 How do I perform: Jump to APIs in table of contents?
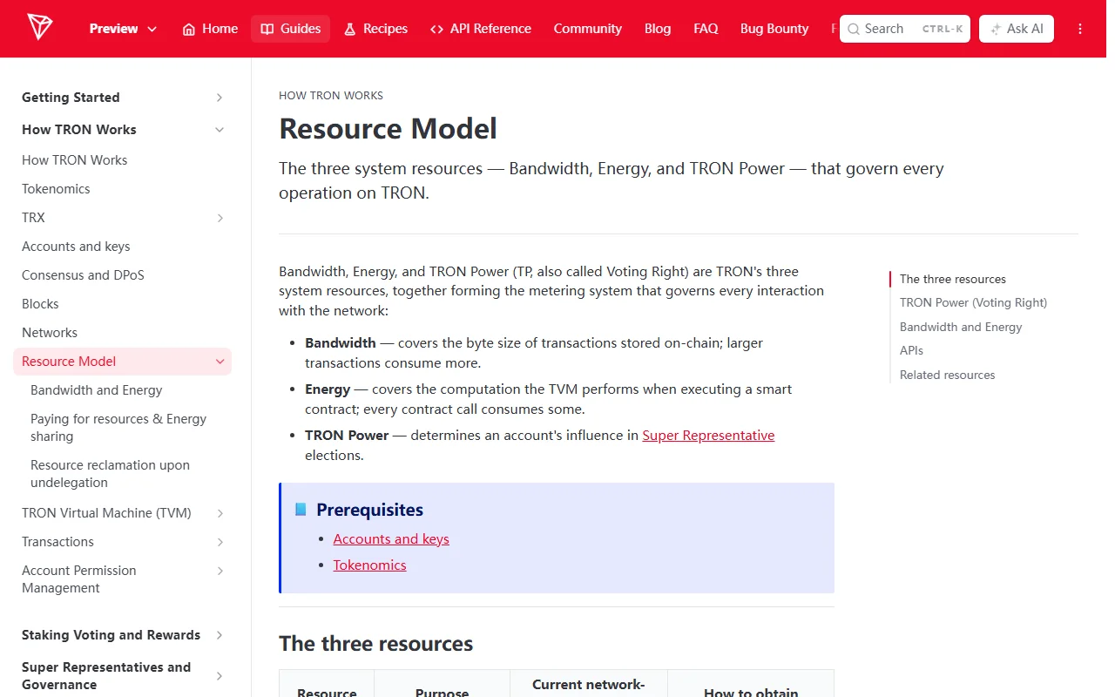coord(911,351)
